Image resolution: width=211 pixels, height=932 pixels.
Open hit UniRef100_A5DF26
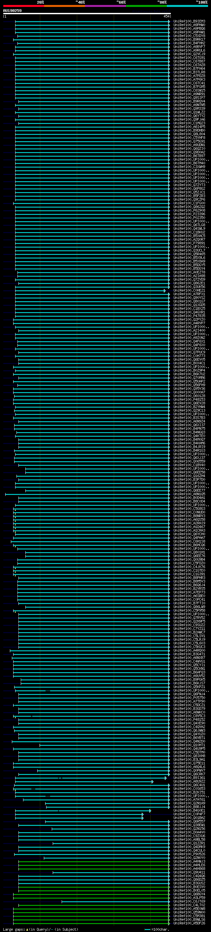tap(189, 923)
